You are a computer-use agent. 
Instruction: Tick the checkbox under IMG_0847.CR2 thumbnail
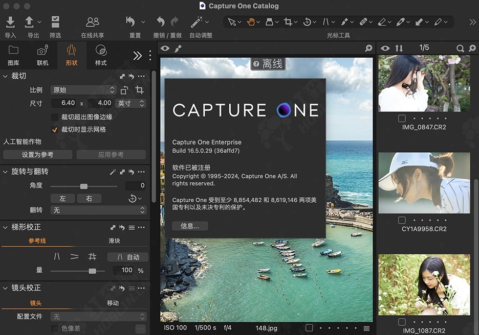(402, 118)
